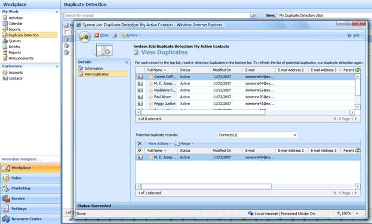The height and width of the screenshot is (224, 372).
Task: Click the print icon in the job toolbar
Action: [x=115, y=35]
